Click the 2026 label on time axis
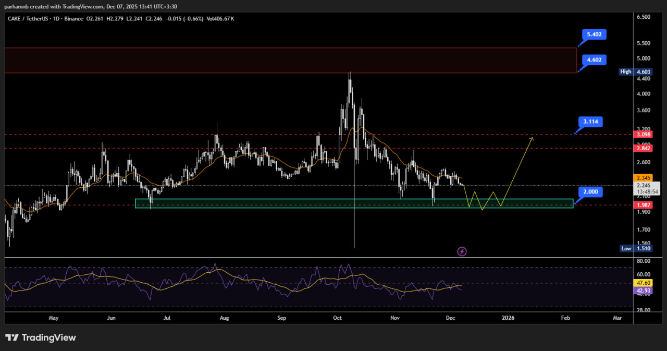This screenshot has height=351, width=667. click(x=508, y=317)
